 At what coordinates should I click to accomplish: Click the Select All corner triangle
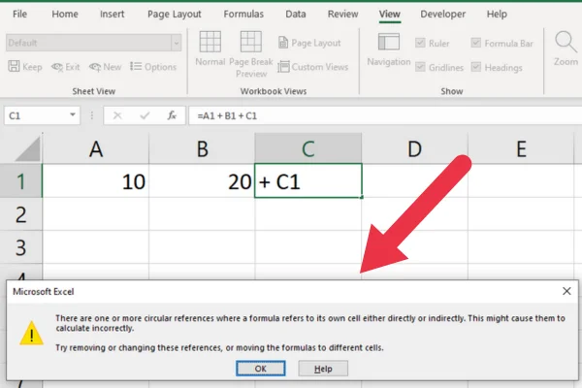coord(27,149)
